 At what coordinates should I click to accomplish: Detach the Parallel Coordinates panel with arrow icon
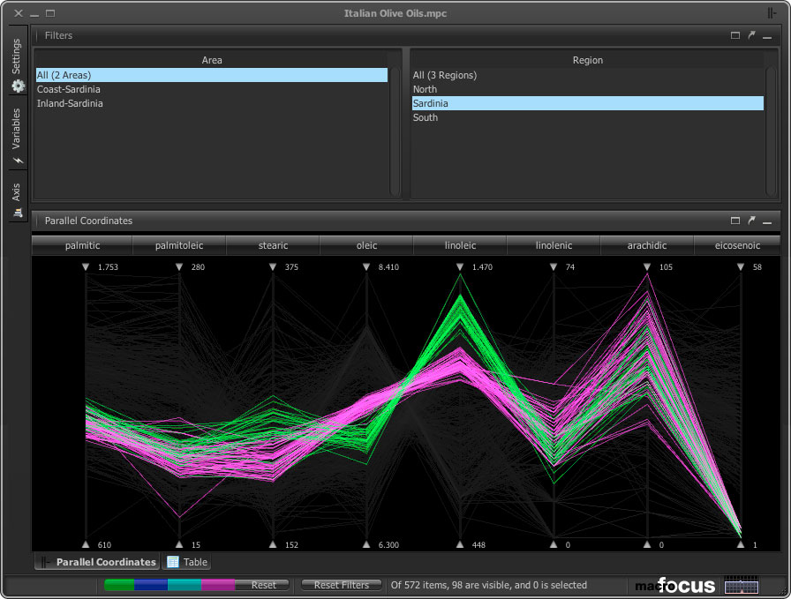click(751, 221)
